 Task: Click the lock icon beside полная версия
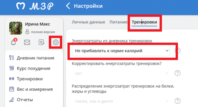tap(27, 32)
